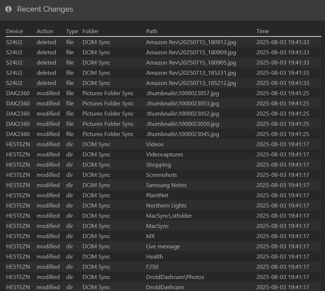Select the Samsung Notes directory row
Image resolution: width=325 pixels, height=291 pixels.
click(163, 185)
